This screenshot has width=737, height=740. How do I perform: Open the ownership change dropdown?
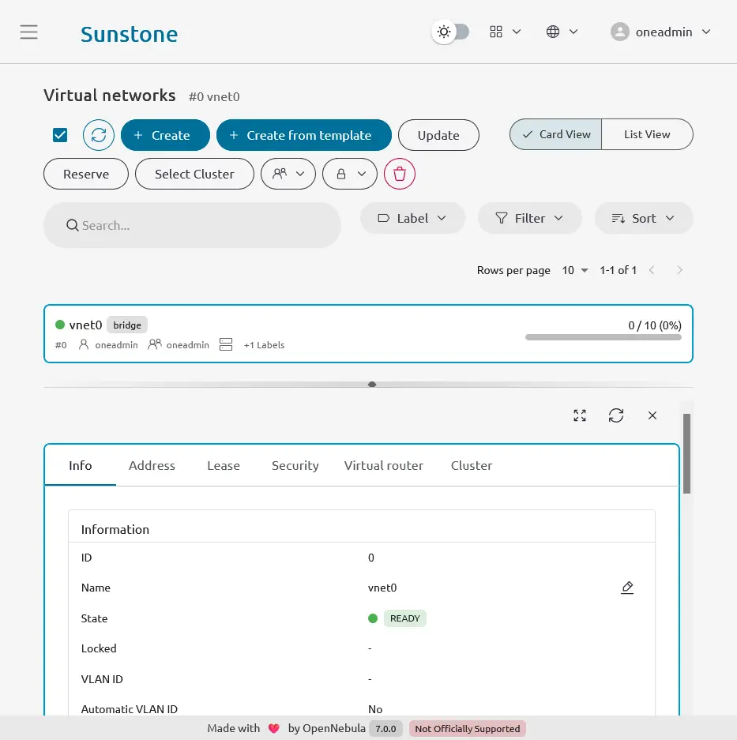(x=288, y=174)
